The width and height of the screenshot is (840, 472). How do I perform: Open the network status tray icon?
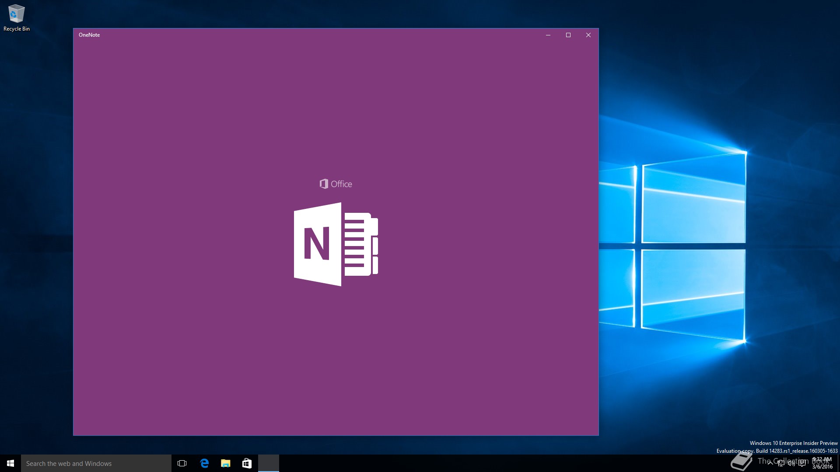tap(781, 463)
